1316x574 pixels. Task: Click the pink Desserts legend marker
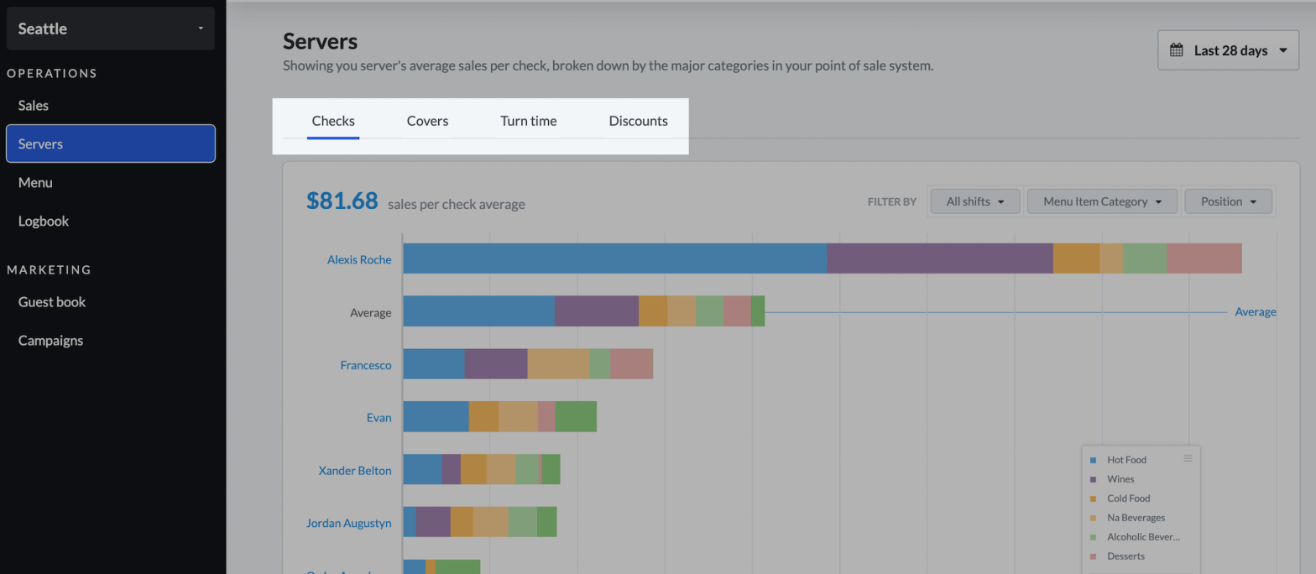[x=1093, y=556]
